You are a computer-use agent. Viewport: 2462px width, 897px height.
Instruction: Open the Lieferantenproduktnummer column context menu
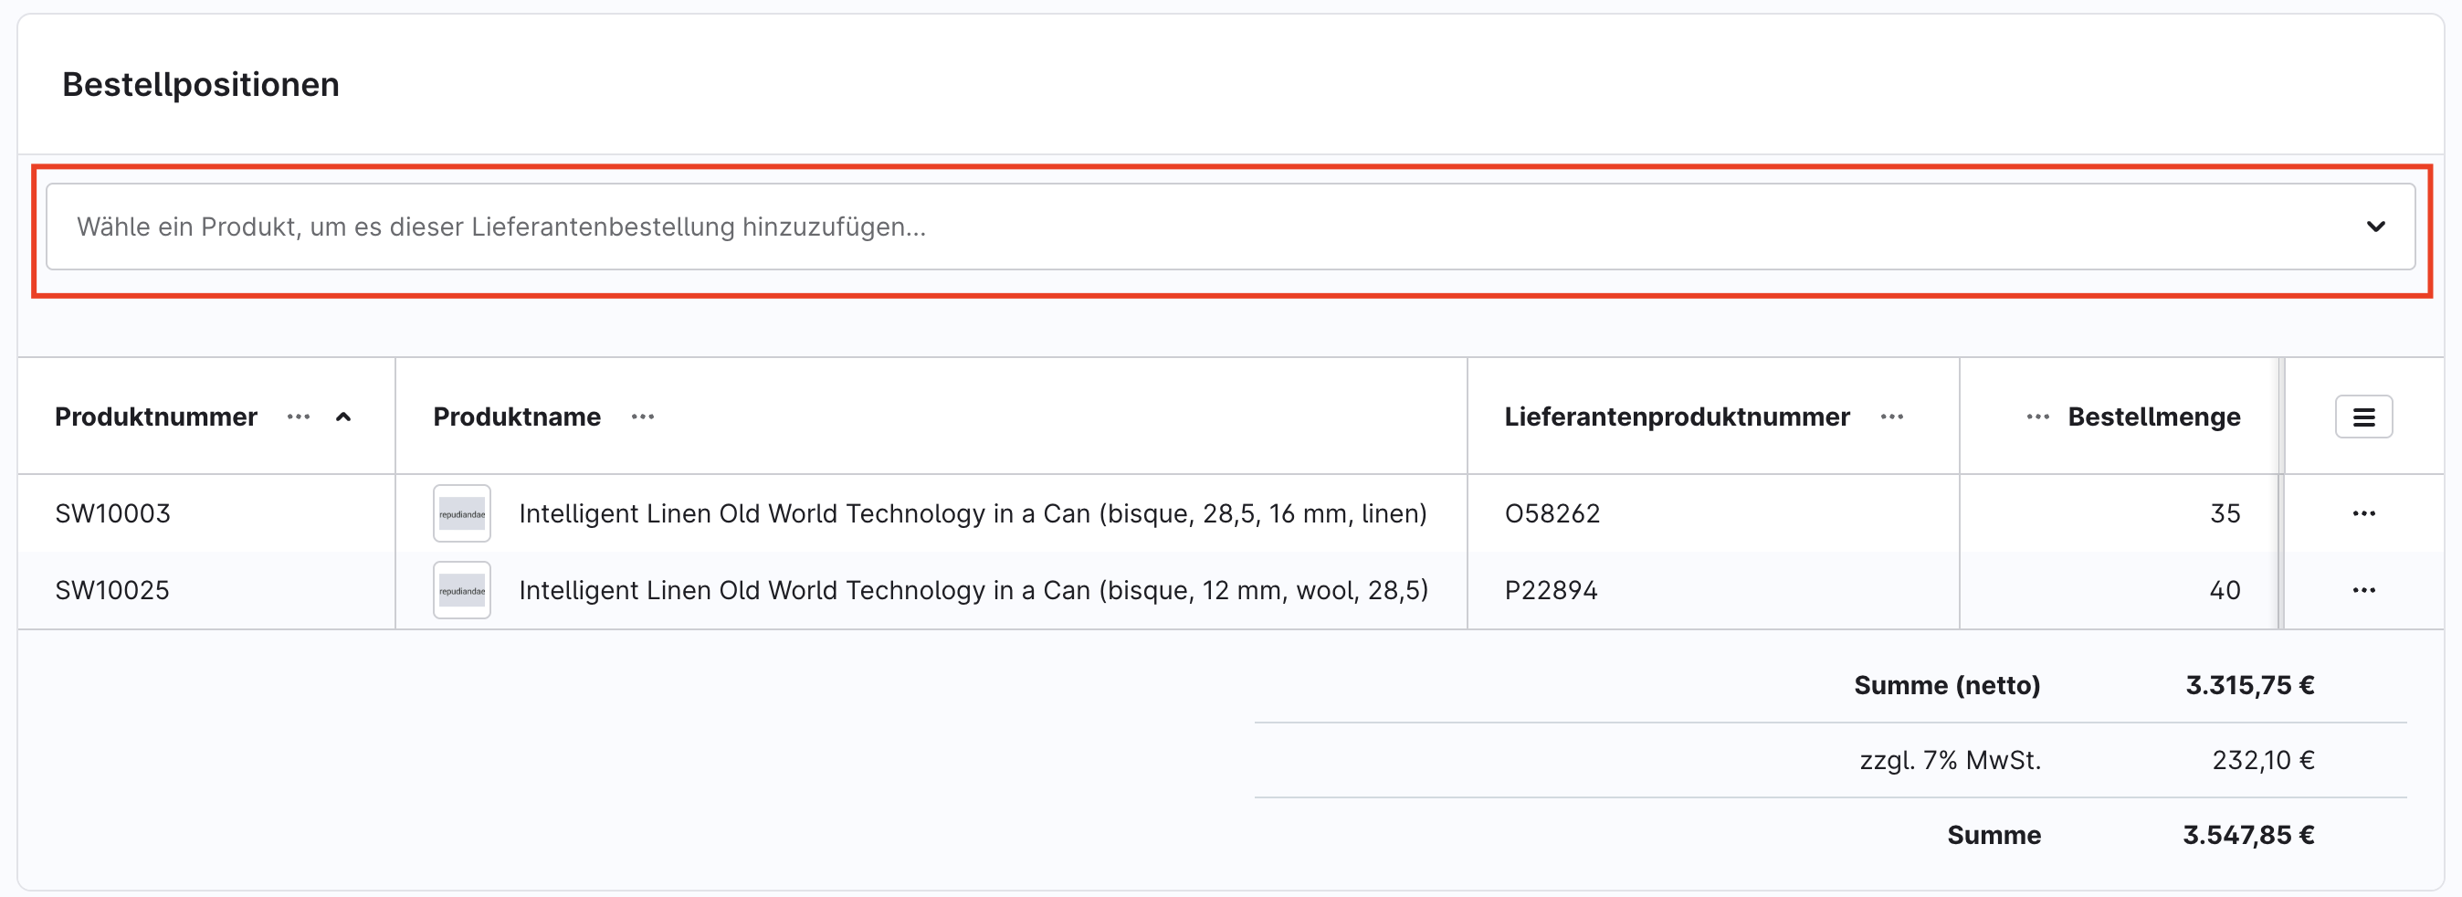coord(1893,417)
